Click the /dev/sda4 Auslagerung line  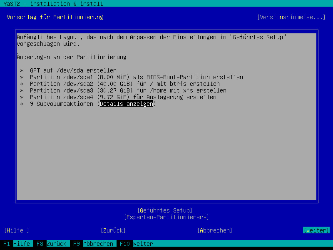123,97
